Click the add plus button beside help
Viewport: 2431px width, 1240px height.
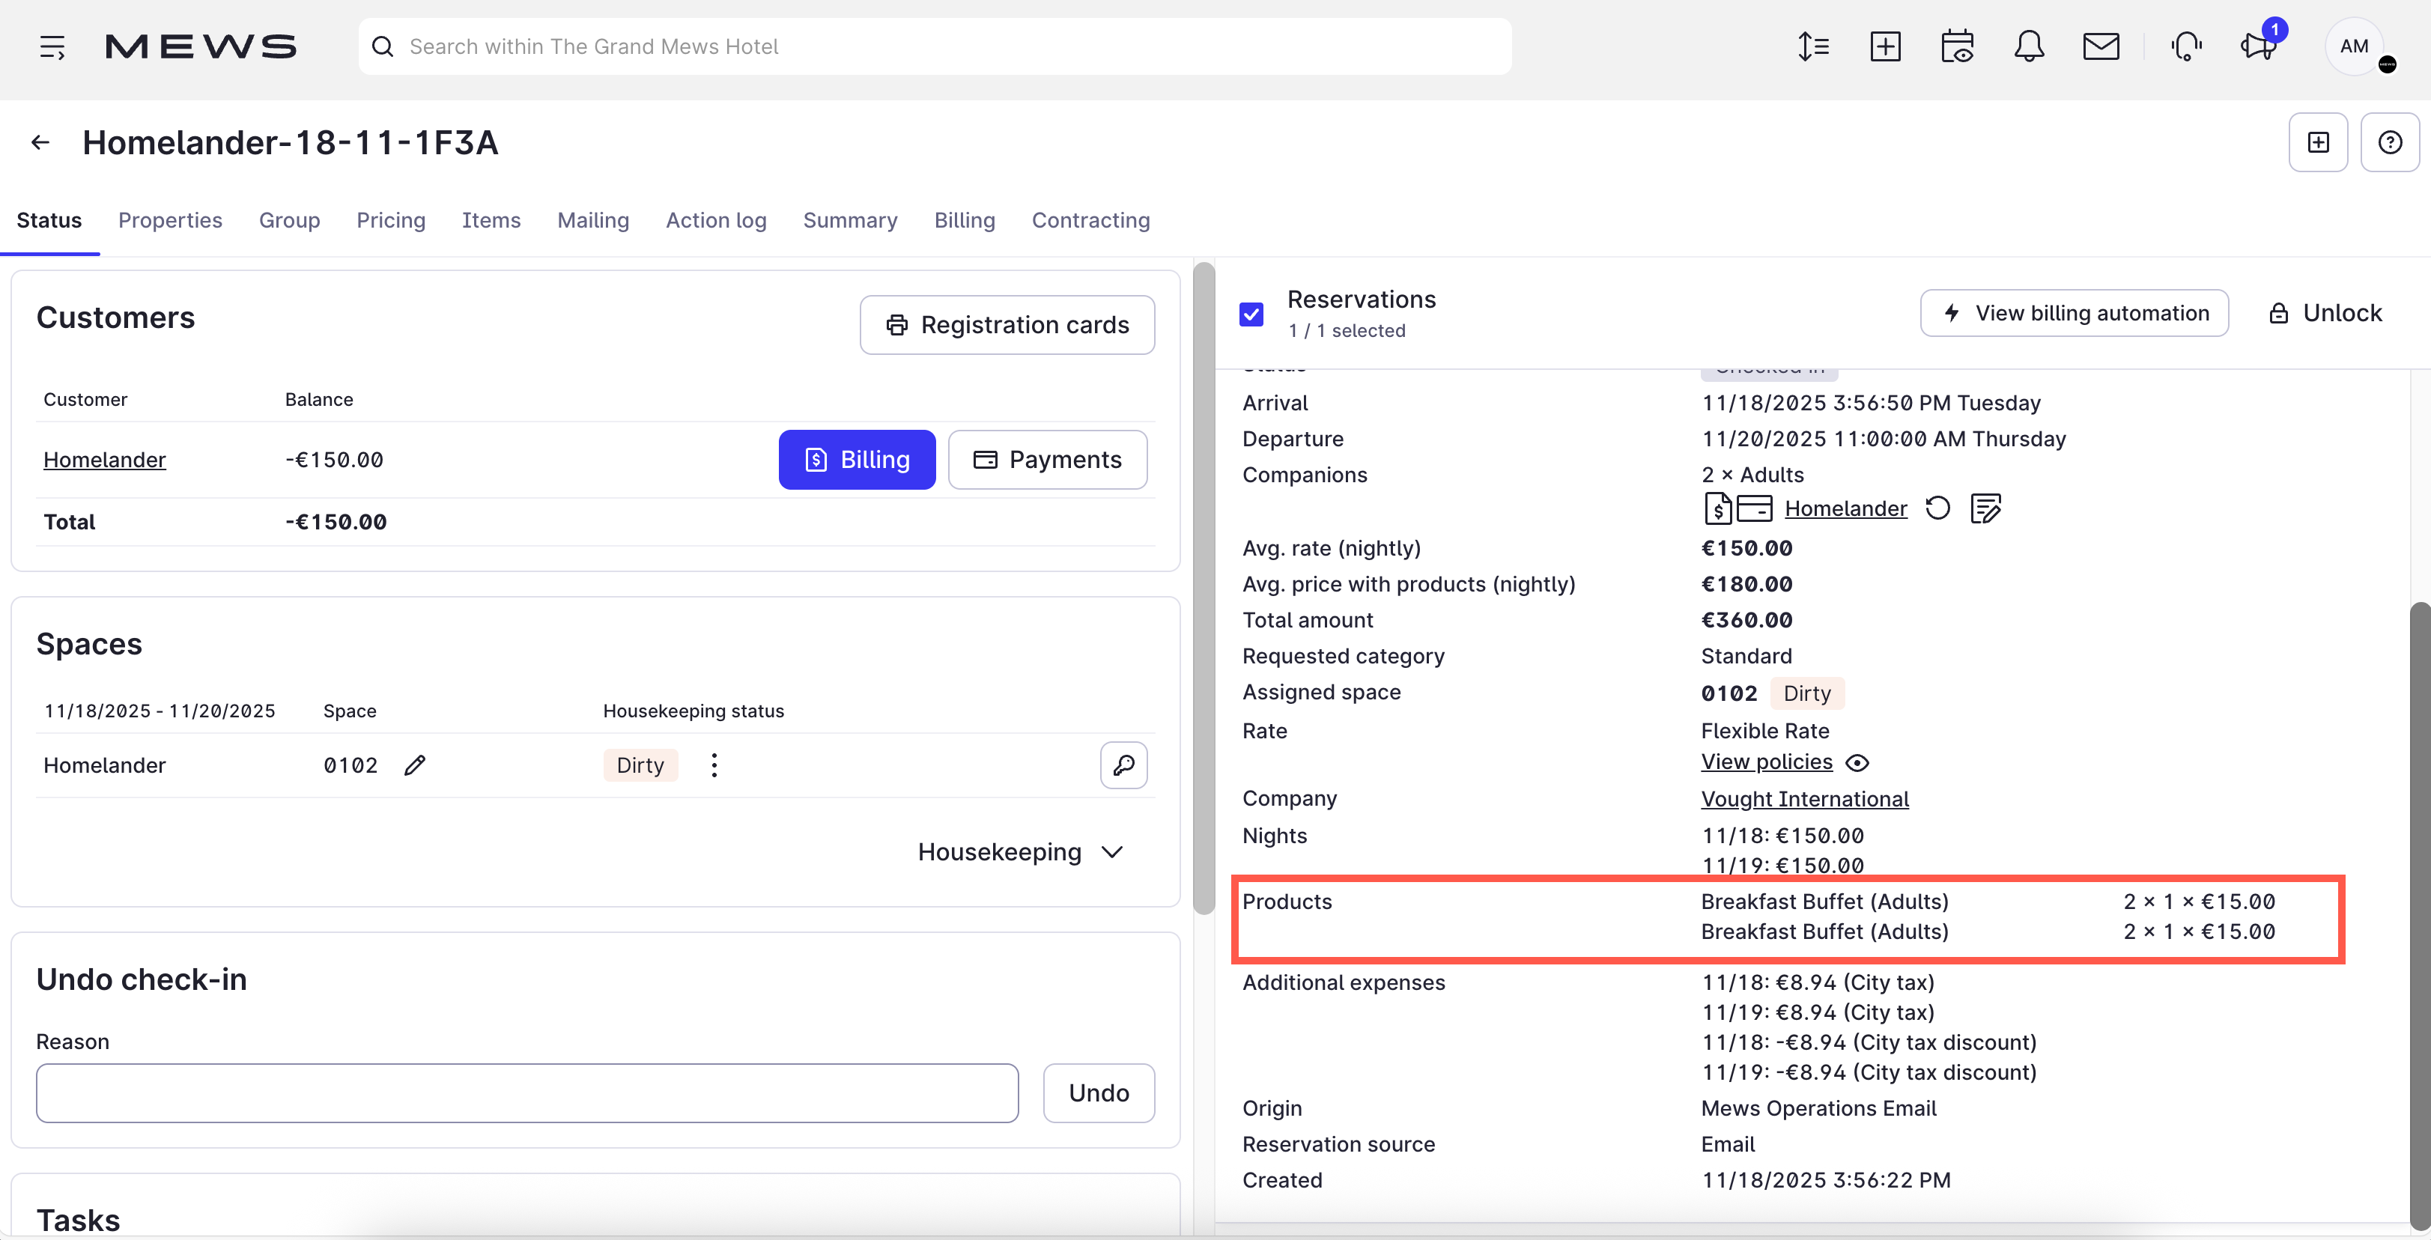(x=2319, y=142)
